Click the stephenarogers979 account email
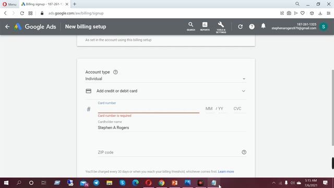Viewport: 334px width, 188px height. point(294,28)
